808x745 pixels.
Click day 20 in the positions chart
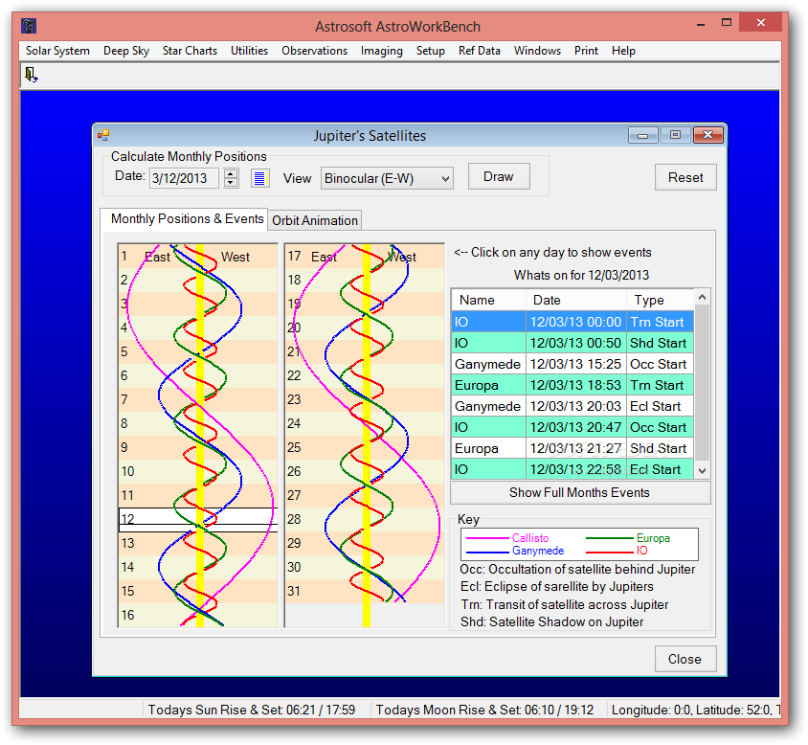(365, 327)
